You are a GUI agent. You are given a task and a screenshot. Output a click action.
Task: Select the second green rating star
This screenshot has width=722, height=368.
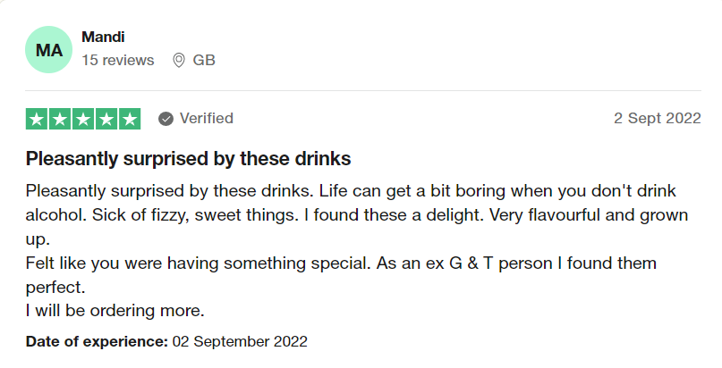tap(60, 119)
